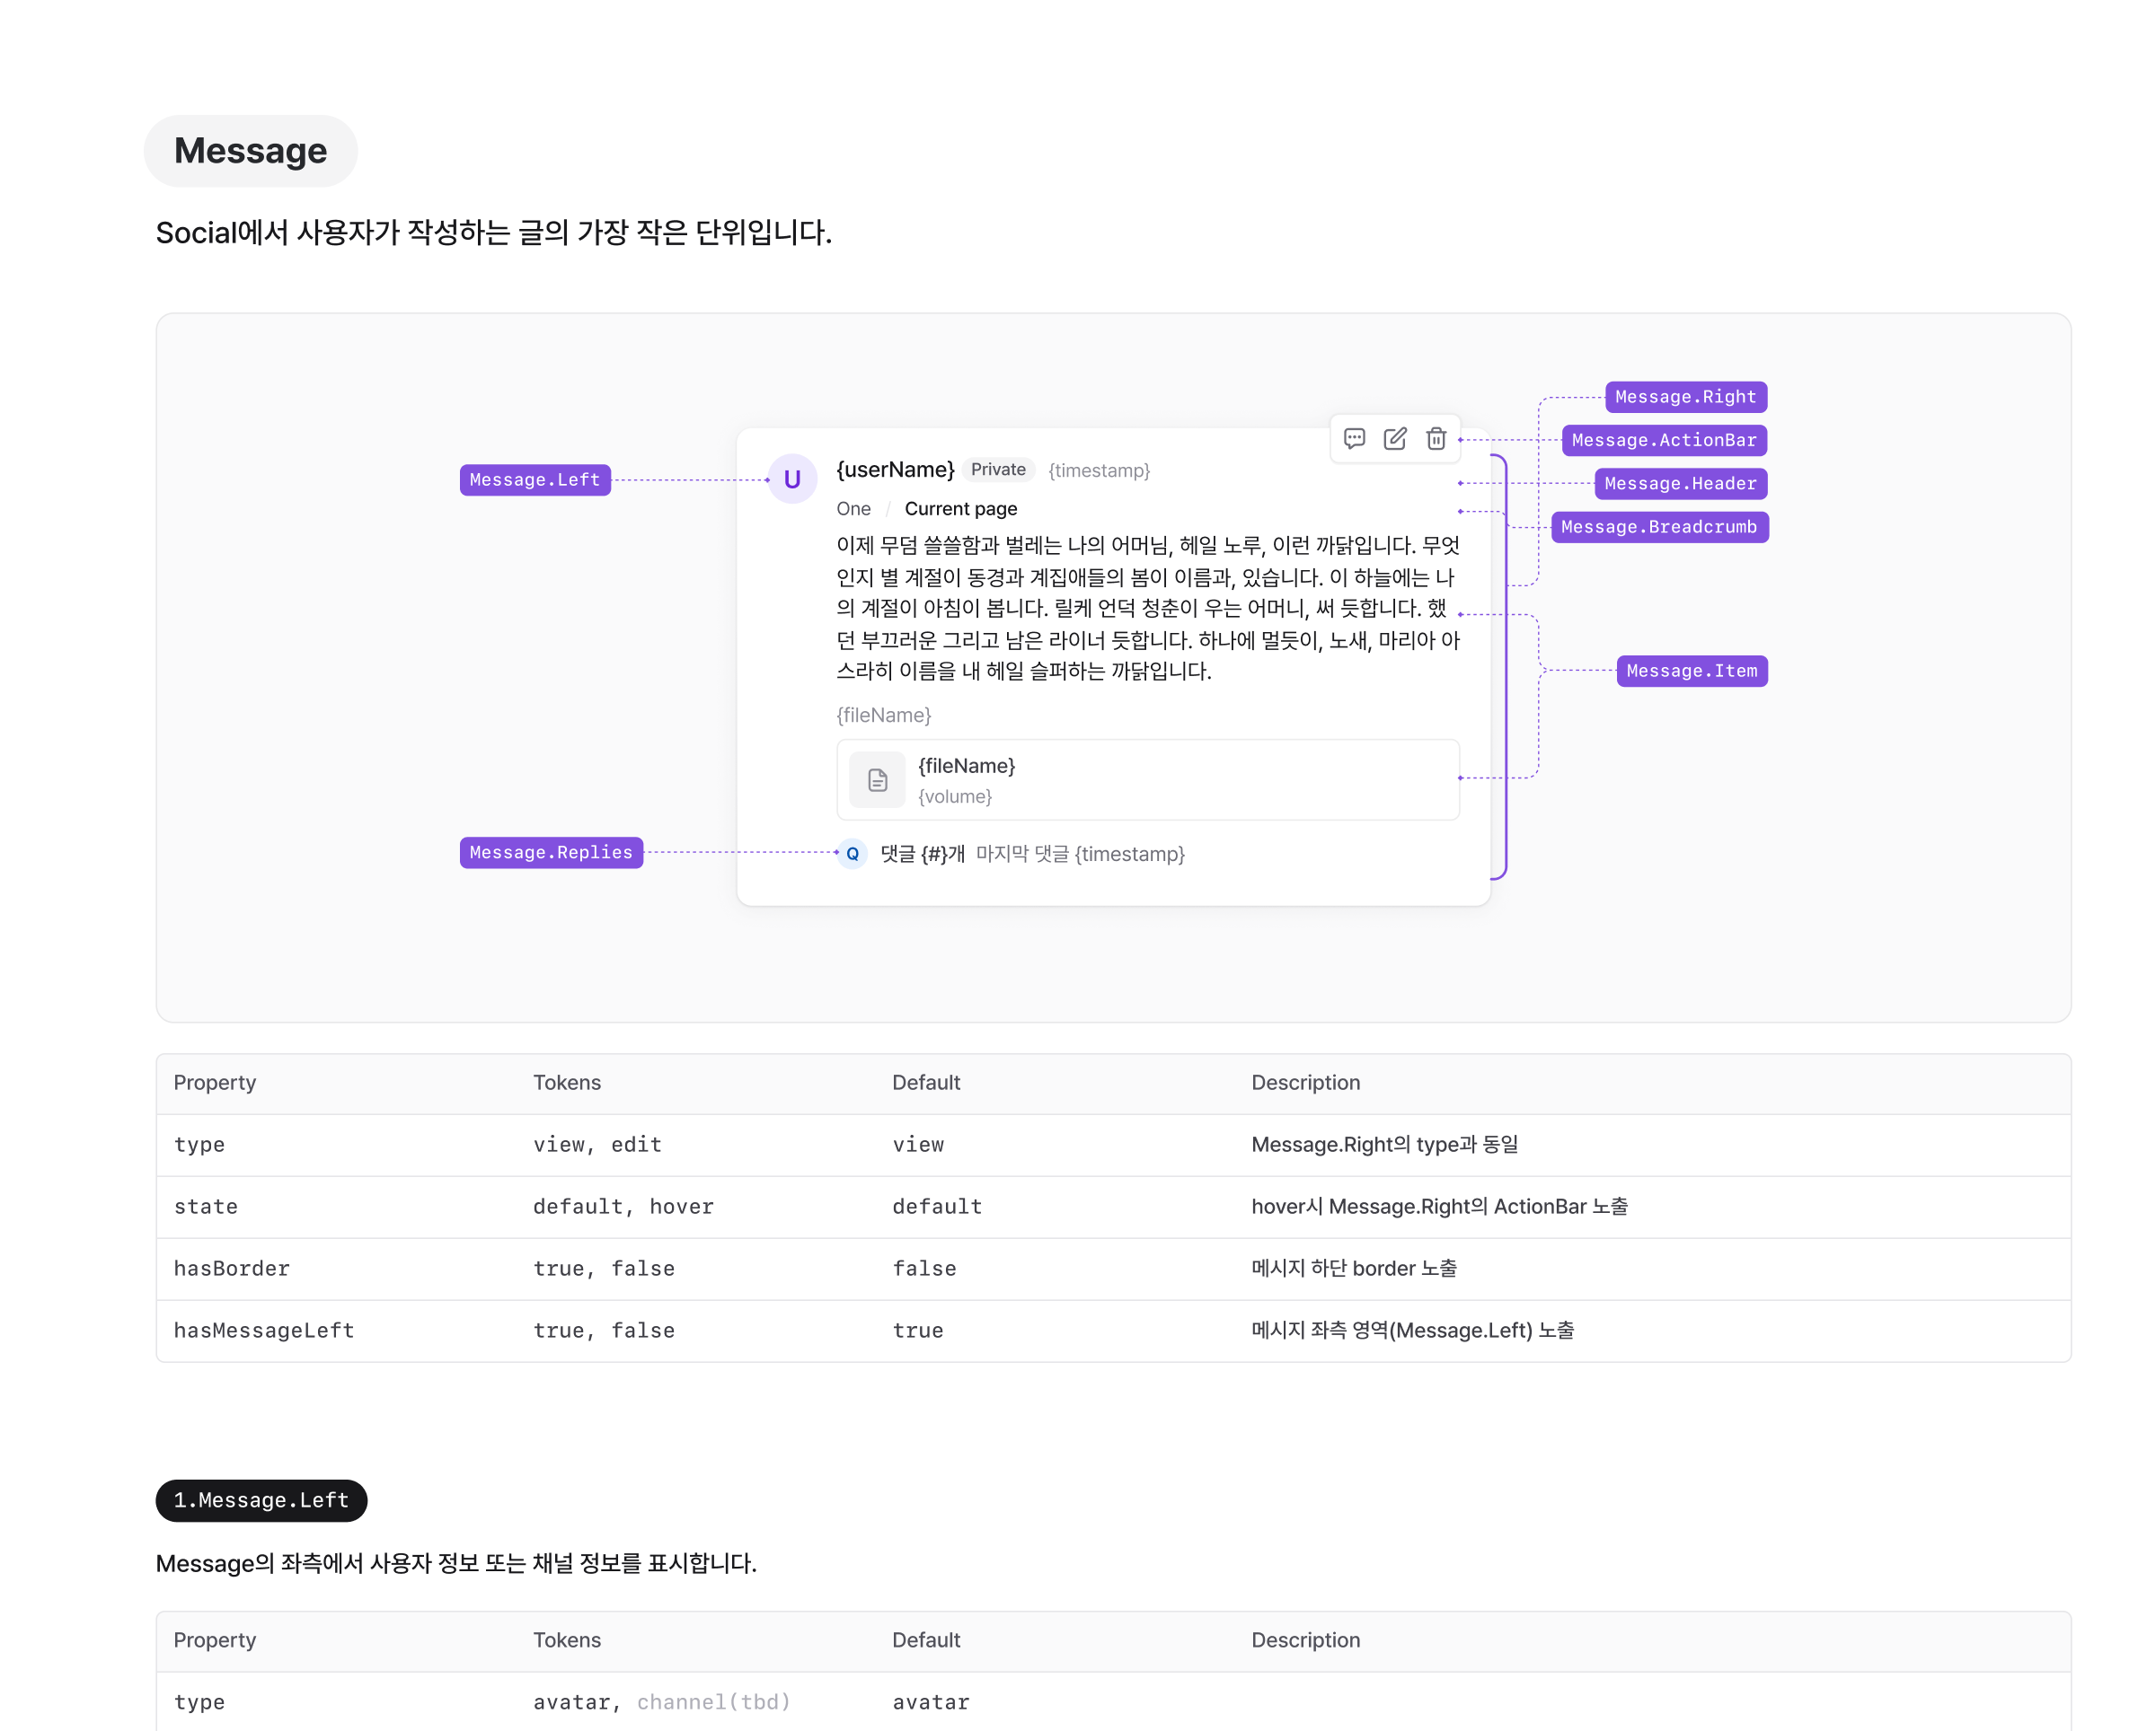The height and width of the screenshot is (1731, 2156).
Task: Click the Message.Breadcrumb annotation tag
Action: (x=1659, y=527)
